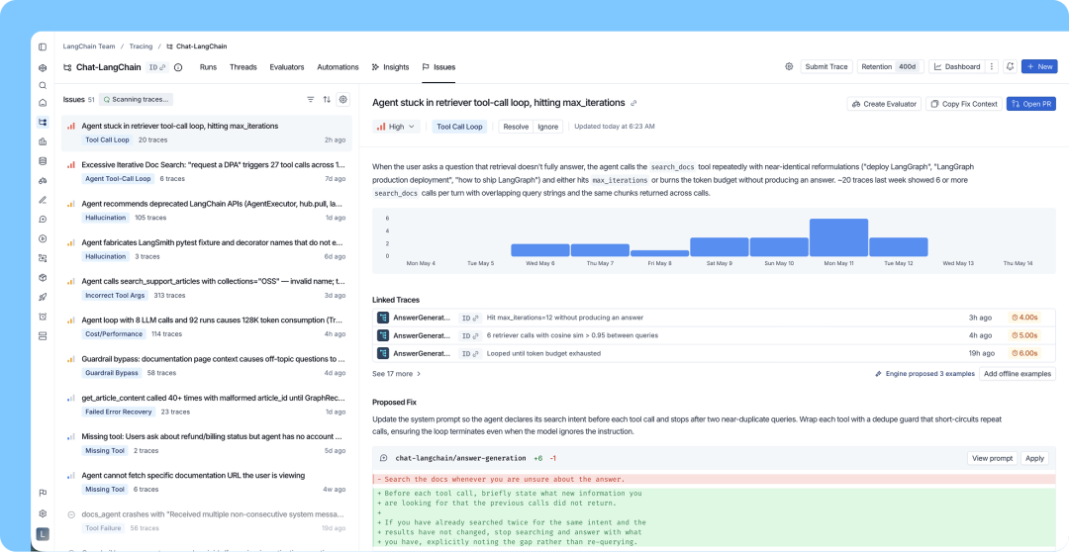Screen dimensions: 1069x552
Task: Open the High severity dropdown
Action: click(x=395, y=127)
